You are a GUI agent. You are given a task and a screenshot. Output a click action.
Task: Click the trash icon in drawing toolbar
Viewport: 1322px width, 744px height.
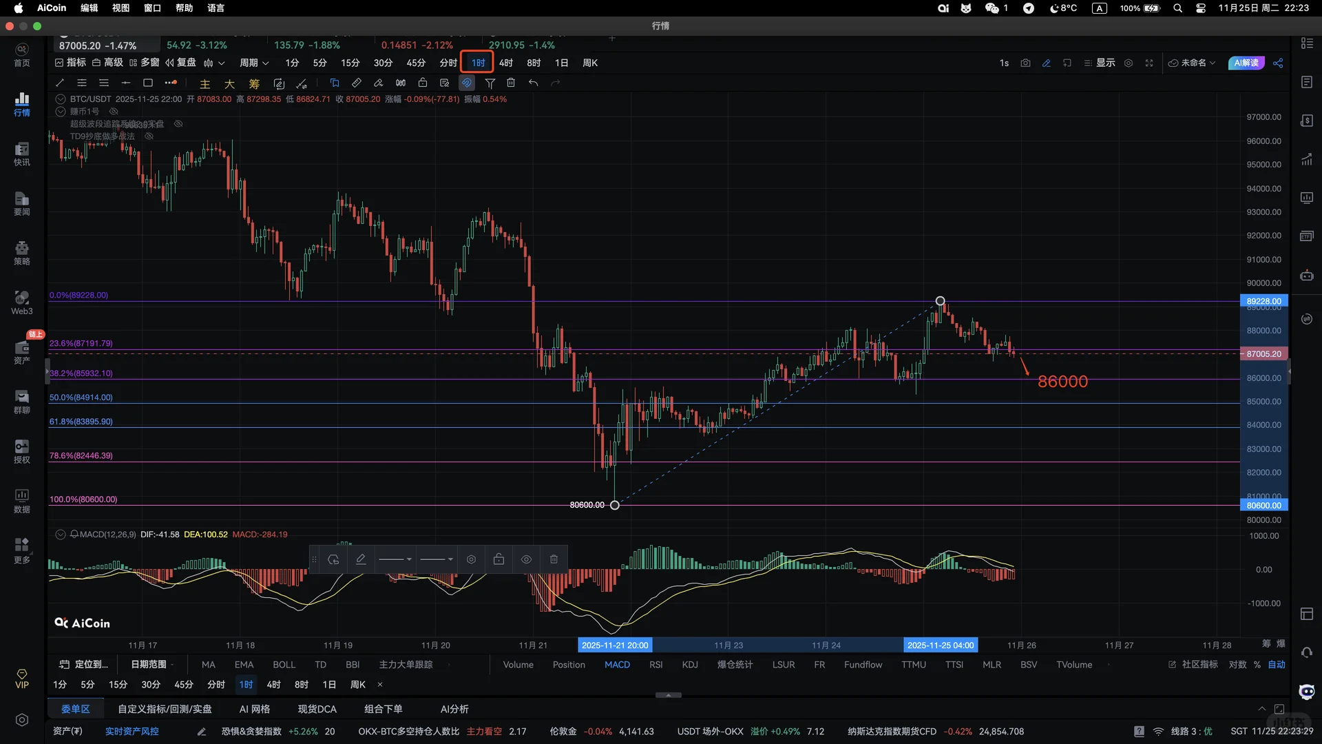511,83
